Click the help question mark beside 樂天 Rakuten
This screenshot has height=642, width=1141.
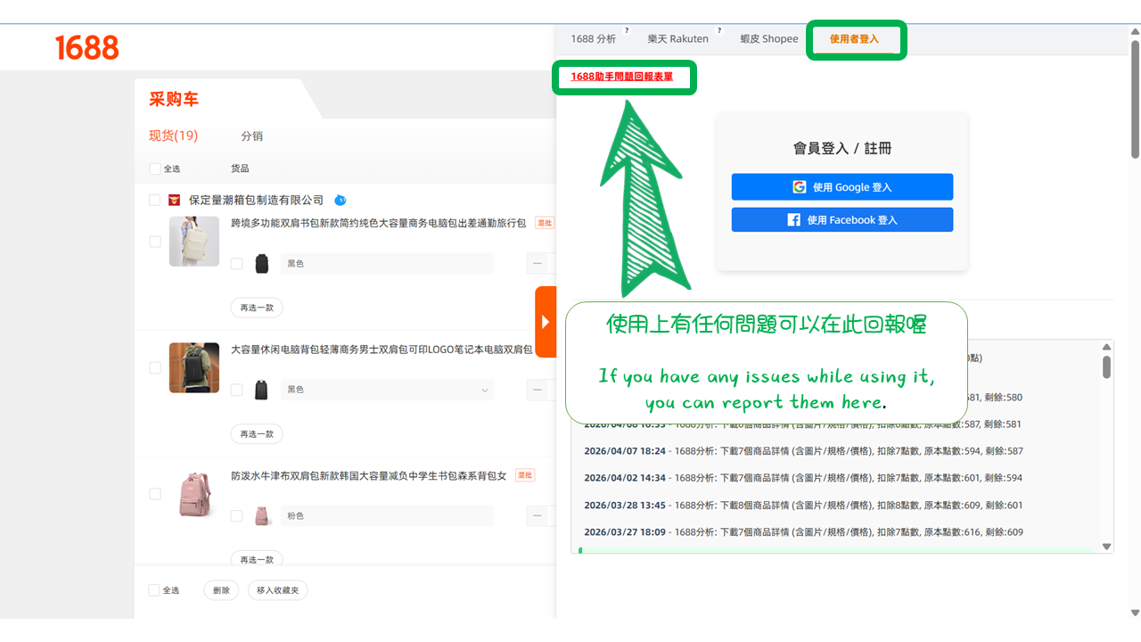719,30
